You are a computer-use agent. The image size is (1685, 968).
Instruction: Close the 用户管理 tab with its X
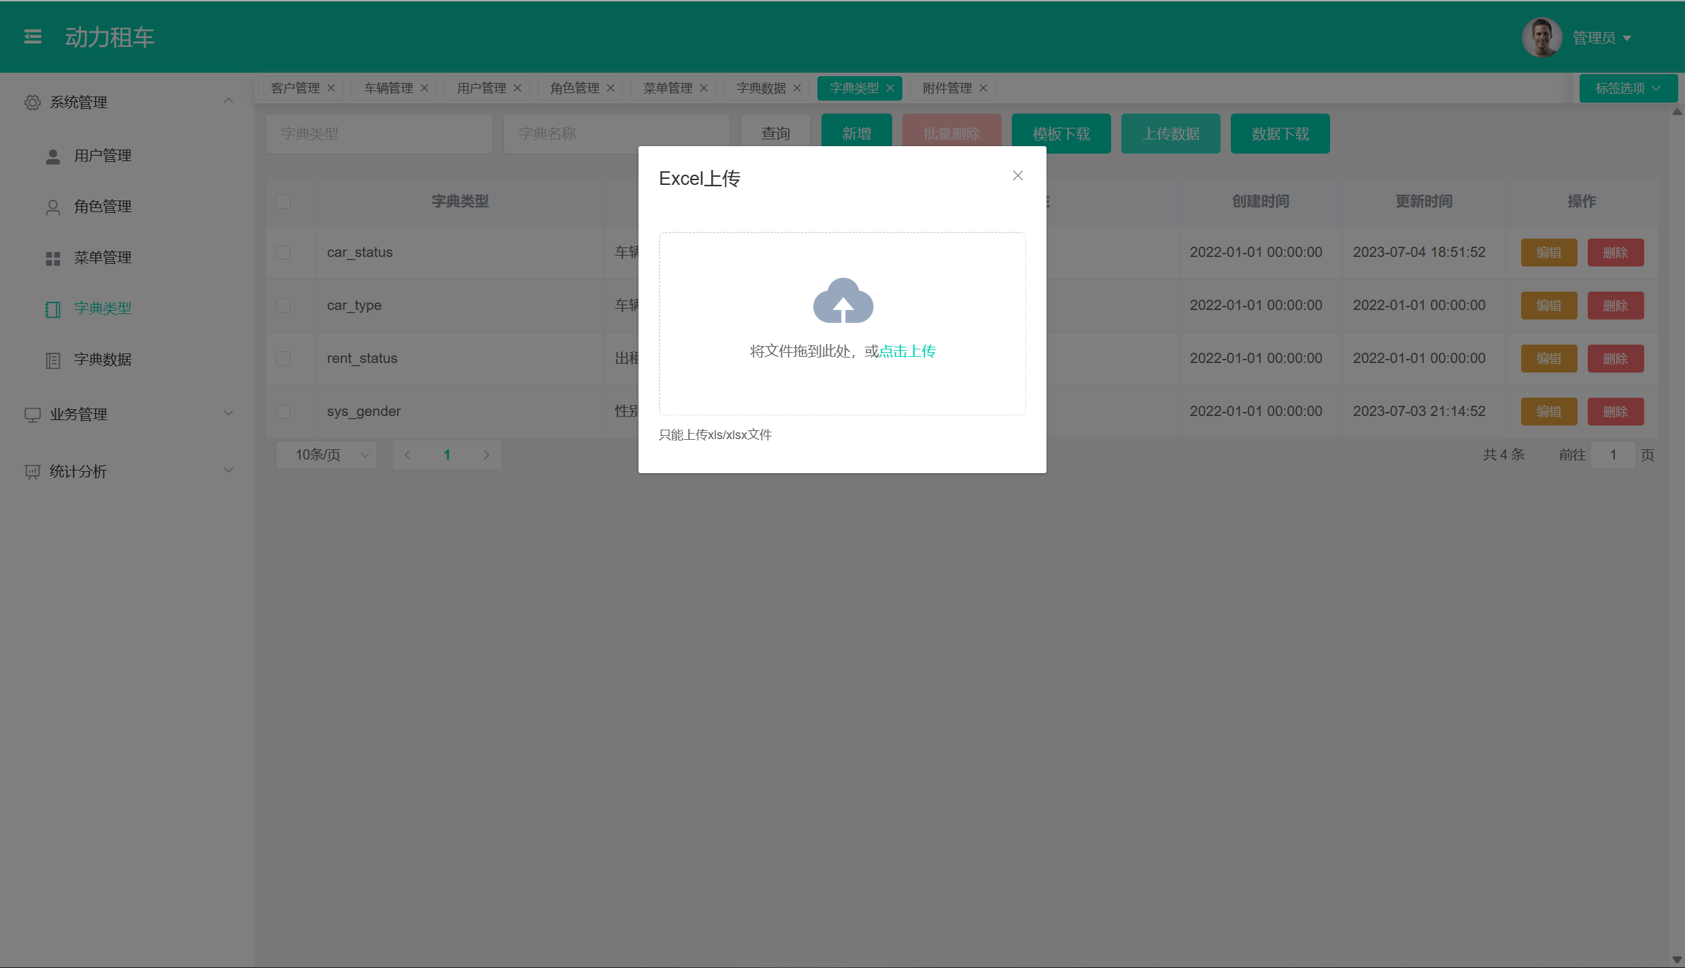517,88
